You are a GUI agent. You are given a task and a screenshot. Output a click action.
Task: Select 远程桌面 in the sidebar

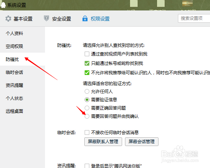(x=22, y=111)
